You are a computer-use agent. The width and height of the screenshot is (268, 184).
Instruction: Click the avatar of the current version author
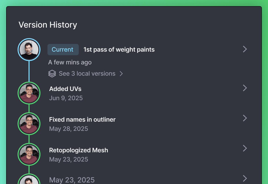(x=29, y=49)
